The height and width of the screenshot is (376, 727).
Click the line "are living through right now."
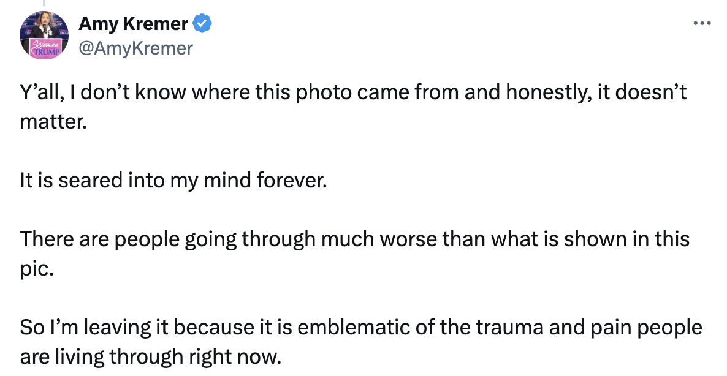tap(151, 356)
